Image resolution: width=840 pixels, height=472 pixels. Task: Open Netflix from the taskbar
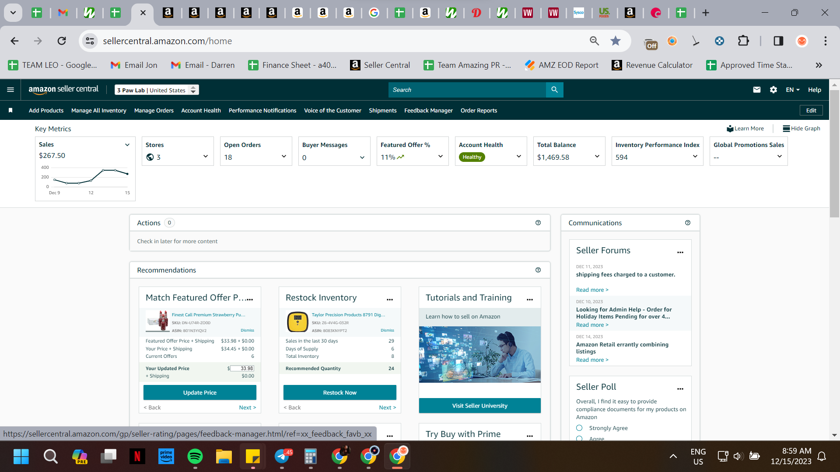(137, 456)
